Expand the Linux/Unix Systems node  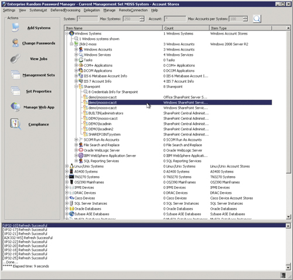coord(67,166)
